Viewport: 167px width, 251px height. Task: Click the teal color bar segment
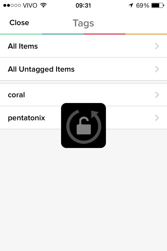point(63,34)
